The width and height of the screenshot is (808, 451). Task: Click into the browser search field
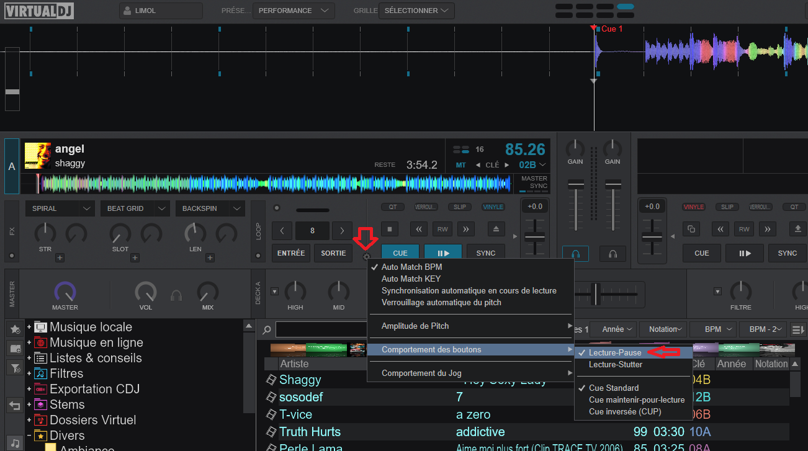click(x=323, y=329)
